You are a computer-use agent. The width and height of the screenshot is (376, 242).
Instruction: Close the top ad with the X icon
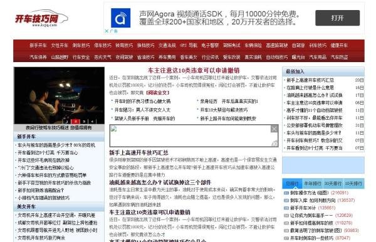click(x=107, y=31)
